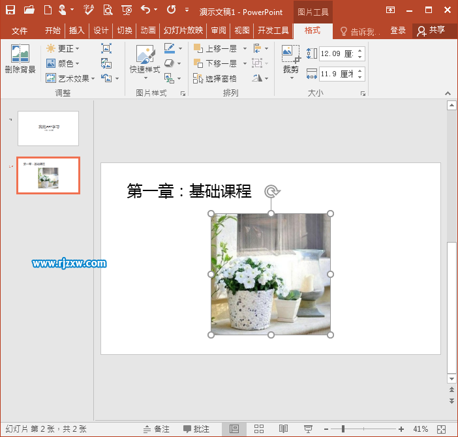Undo the last action
The image size is (458, 437).
click(145, 10)
